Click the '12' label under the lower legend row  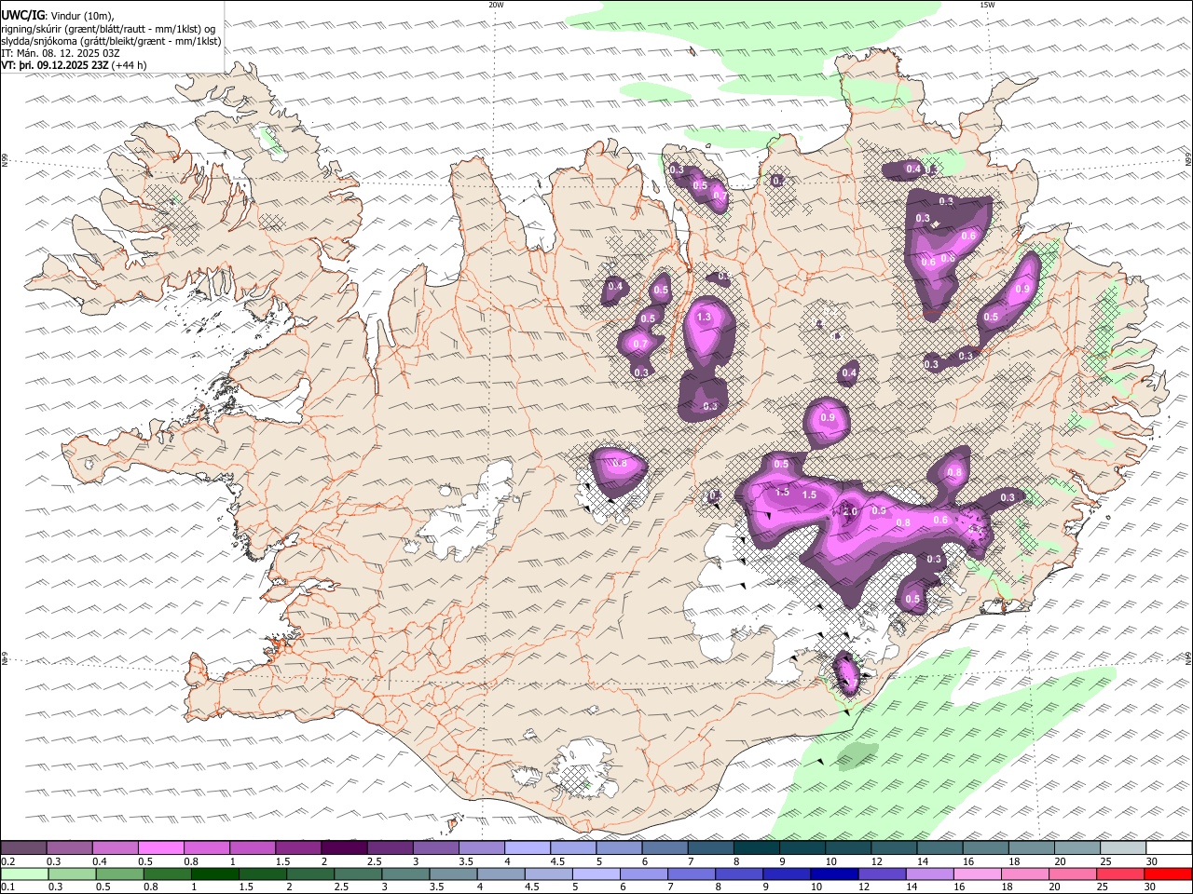(x=864, y=887)
